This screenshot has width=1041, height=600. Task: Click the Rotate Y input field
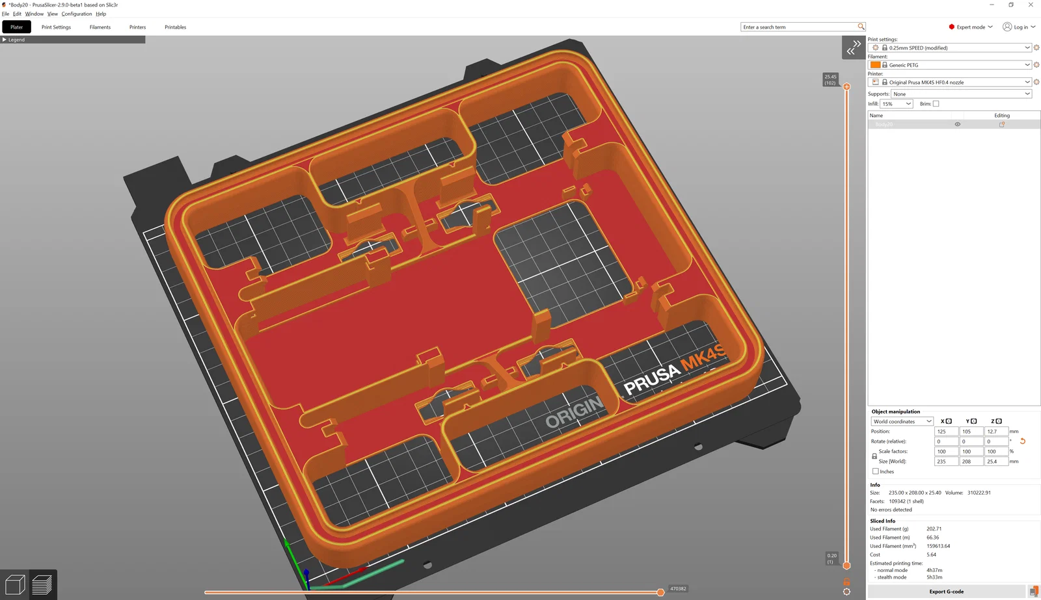click(x=971, y=441)
